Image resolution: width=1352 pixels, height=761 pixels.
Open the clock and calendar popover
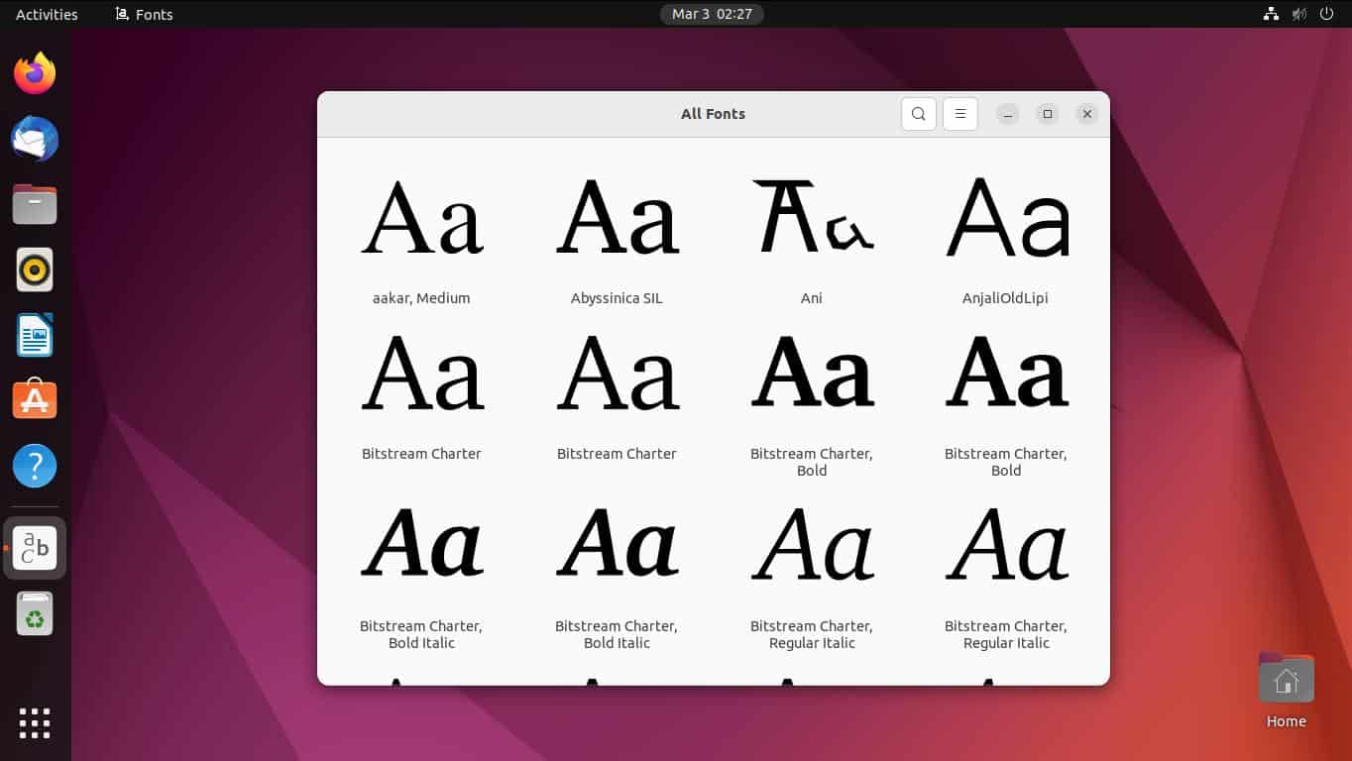click(712, 14)
